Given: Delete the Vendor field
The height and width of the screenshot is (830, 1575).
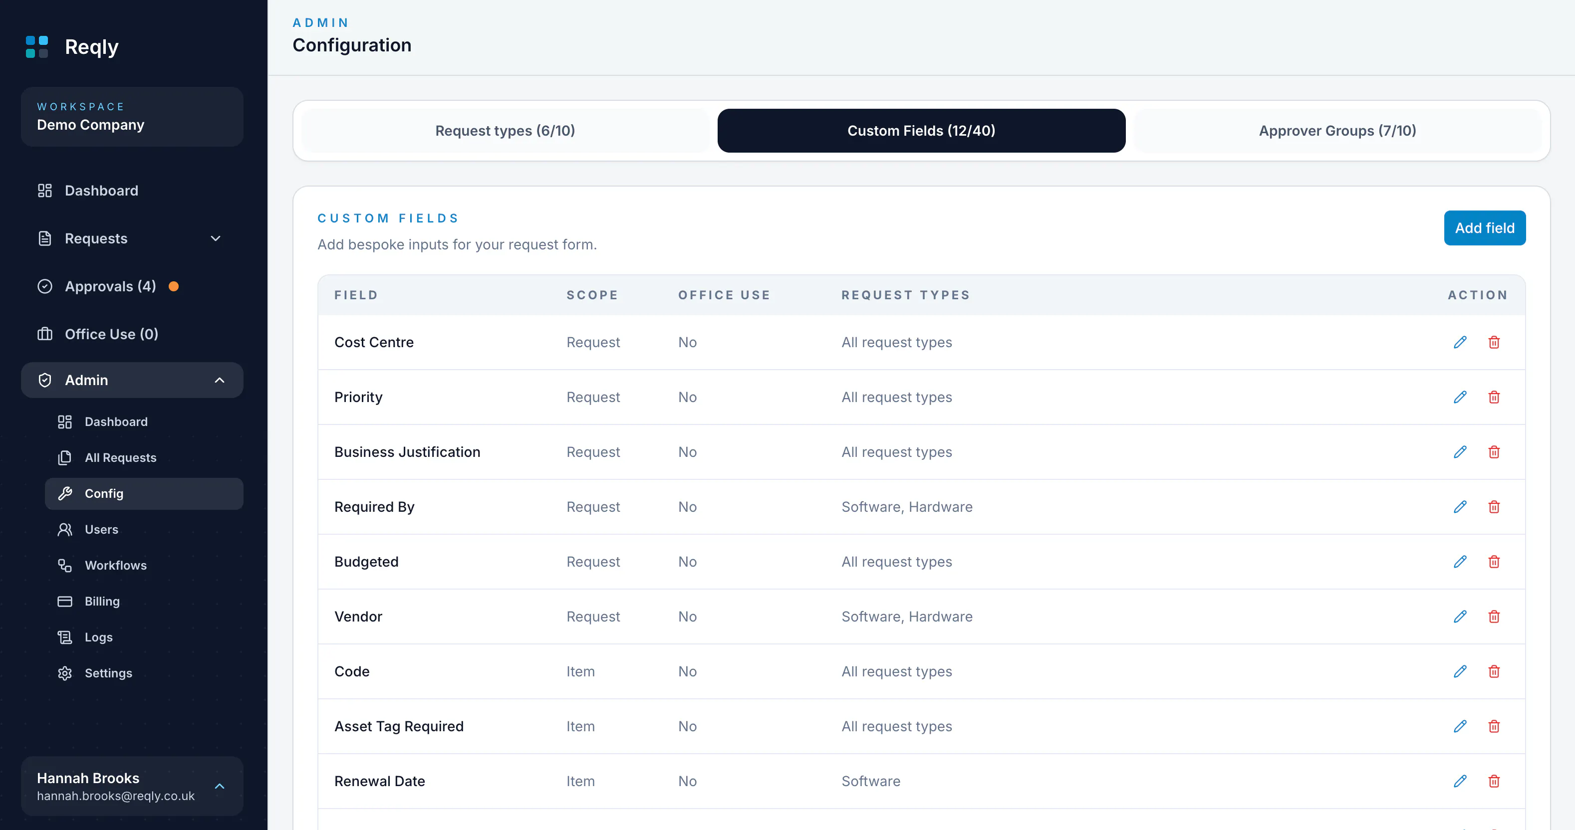Looking at the screenshot, I should tap(1494, 617).
